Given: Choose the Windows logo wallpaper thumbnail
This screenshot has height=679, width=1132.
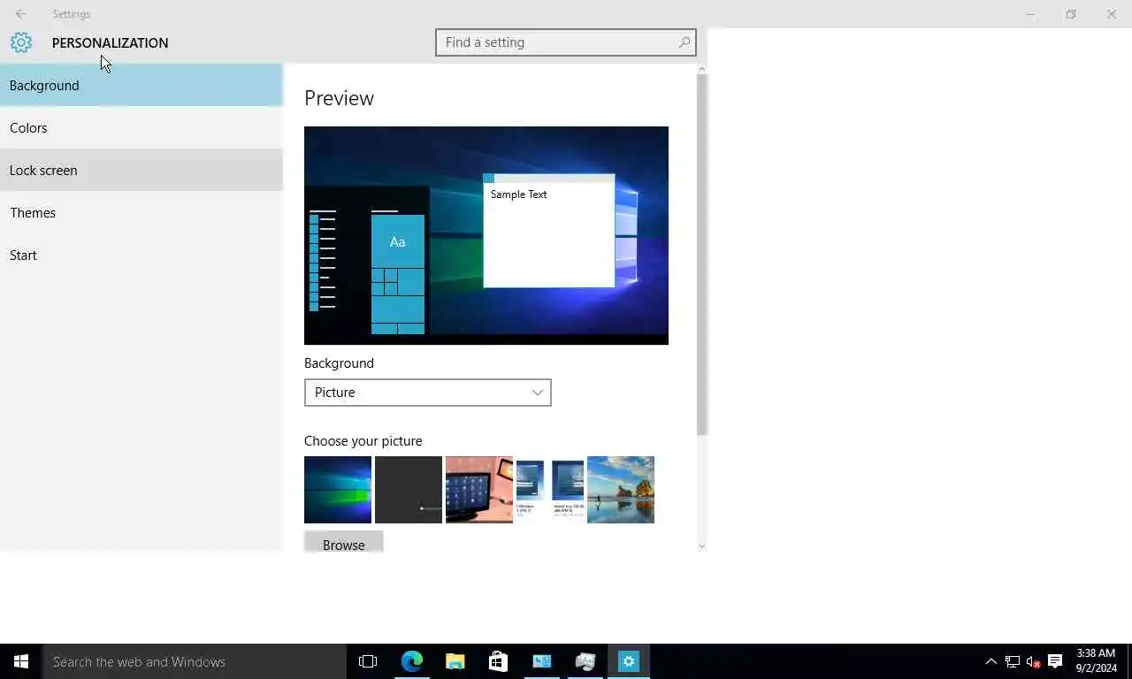Looking at the screenshot, I should (338, 490).
